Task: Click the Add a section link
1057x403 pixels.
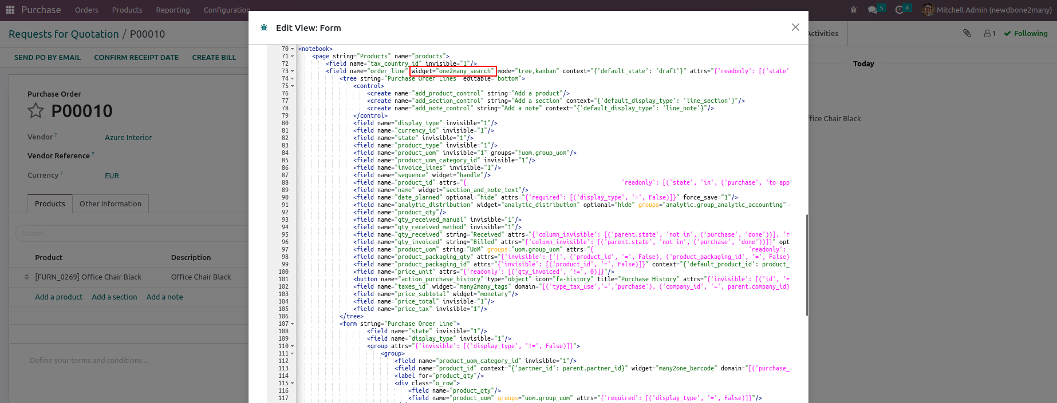Action: [x=115, y=297]
